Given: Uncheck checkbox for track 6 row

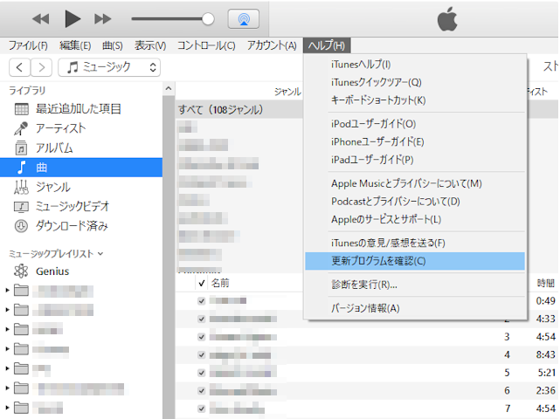Looking at the screenshot, I should coord(202,391).
